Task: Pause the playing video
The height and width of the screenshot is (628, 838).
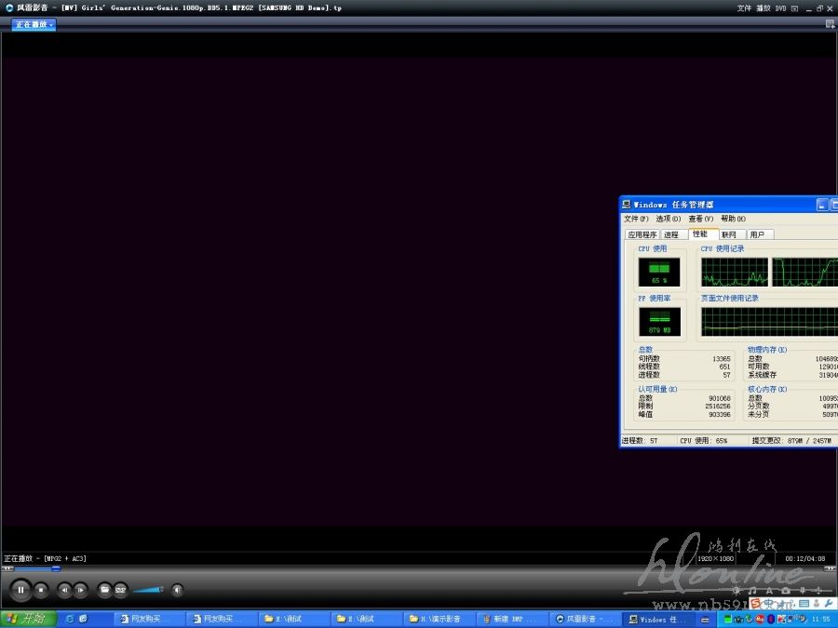Action: [20, 589]
